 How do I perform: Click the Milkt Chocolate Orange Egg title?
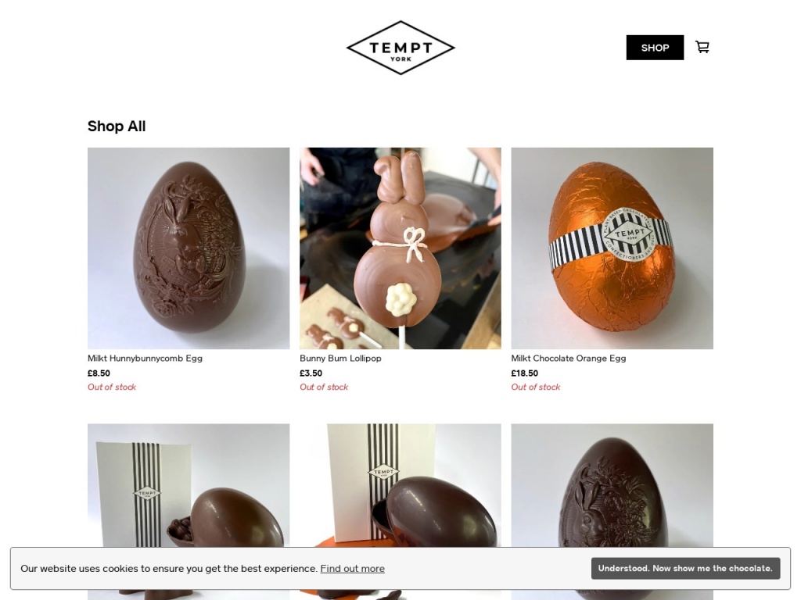pos(569,358)
